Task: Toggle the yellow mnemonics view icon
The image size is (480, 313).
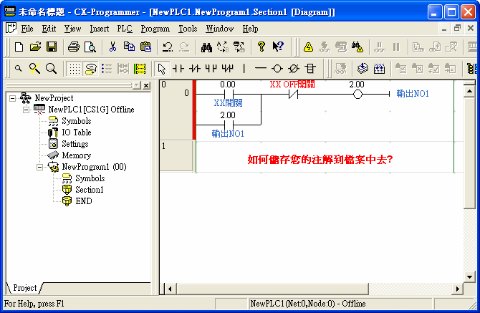Action: pos(140,69)
